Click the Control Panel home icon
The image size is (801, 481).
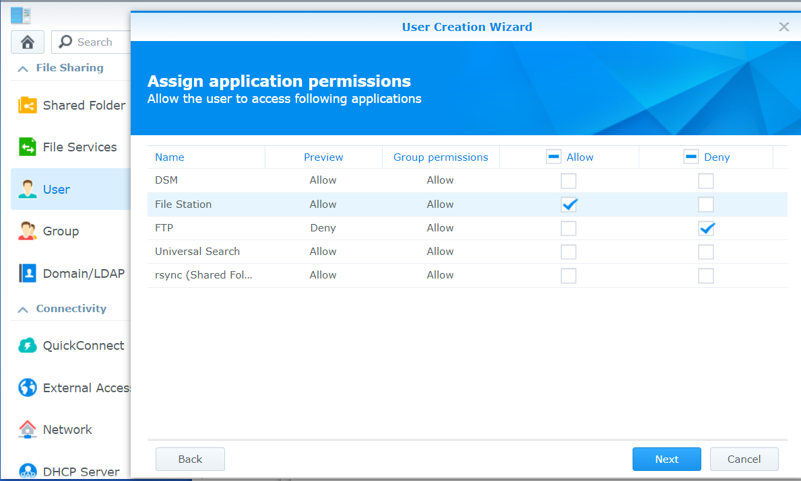tap(27, 42)
